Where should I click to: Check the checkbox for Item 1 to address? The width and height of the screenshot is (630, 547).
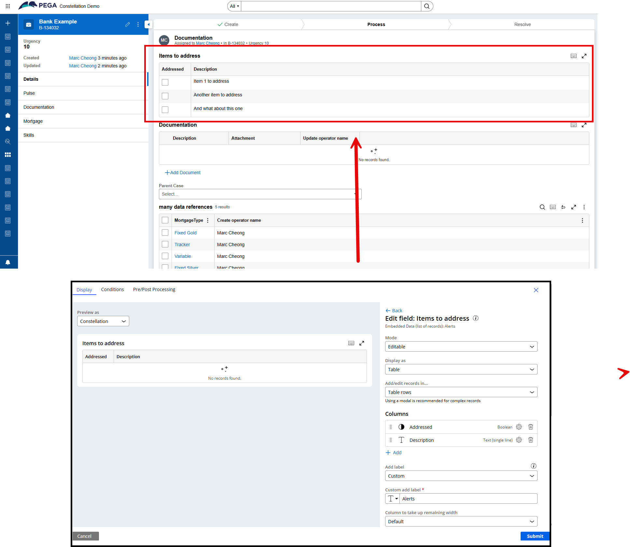[x=165, y=82]
